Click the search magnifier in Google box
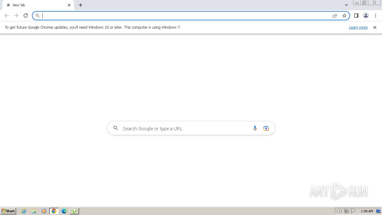Image resolution: width=382 pixels, height=215 pixels. (x=116, y=128)
